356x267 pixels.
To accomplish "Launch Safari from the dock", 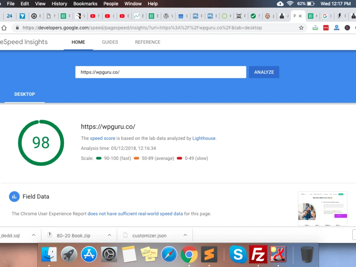I will point(169,254).
